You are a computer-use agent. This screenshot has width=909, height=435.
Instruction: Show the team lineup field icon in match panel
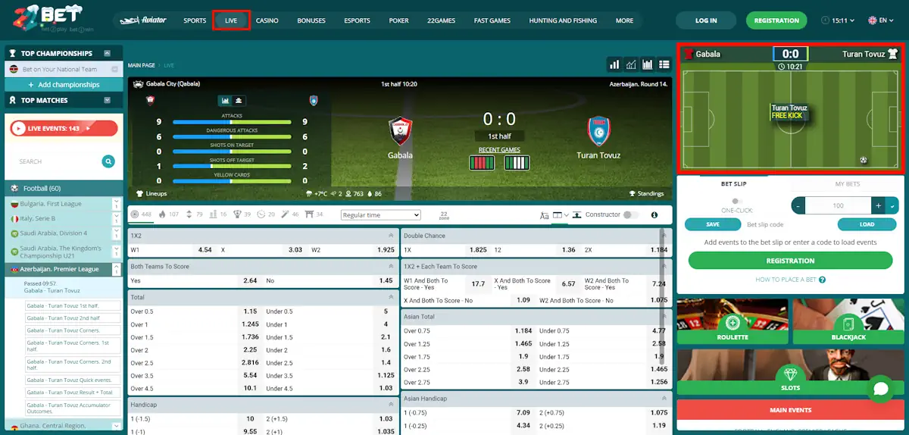(x=238, y=101)
